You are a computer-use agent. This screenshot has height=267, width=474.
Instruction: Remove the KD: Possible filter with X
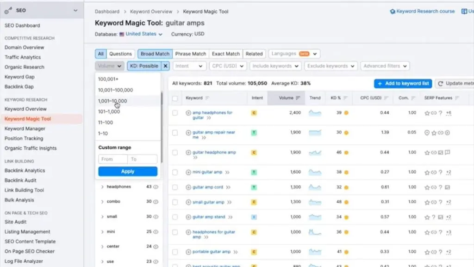166,66
